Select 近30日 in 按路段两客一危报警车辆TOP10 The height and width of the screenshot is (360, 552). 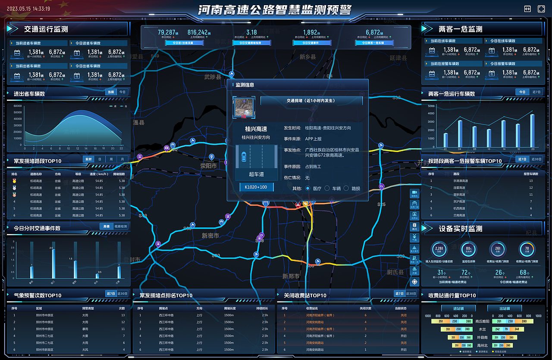coord(536,159)
